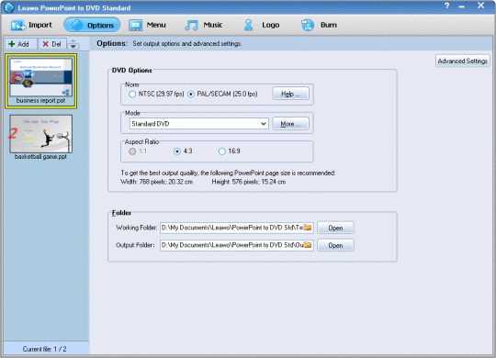Viewport: 496px width, 358px height.
Task: Open the help question mark in title bar
Action: click(447, 6)
